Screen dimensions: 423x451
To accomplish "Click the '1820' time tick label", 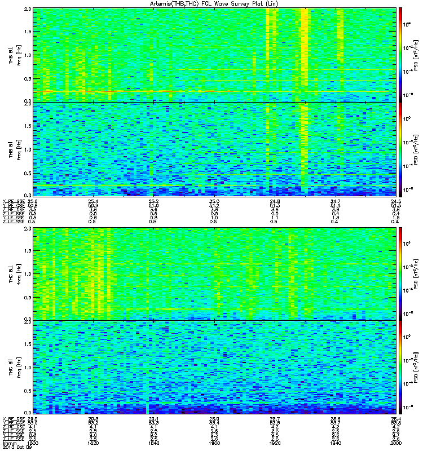I will pos(93,443).
